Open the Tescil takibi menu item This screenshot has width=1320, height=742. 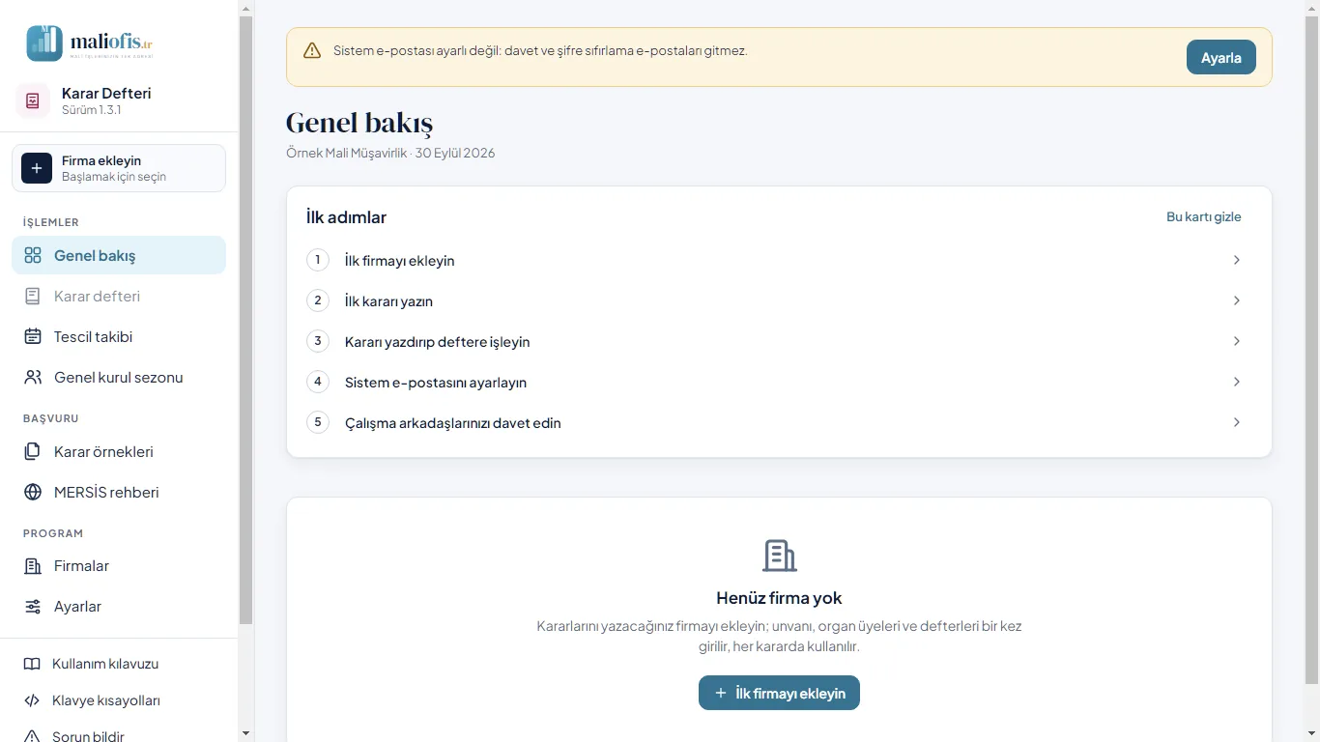coord(119,336)
